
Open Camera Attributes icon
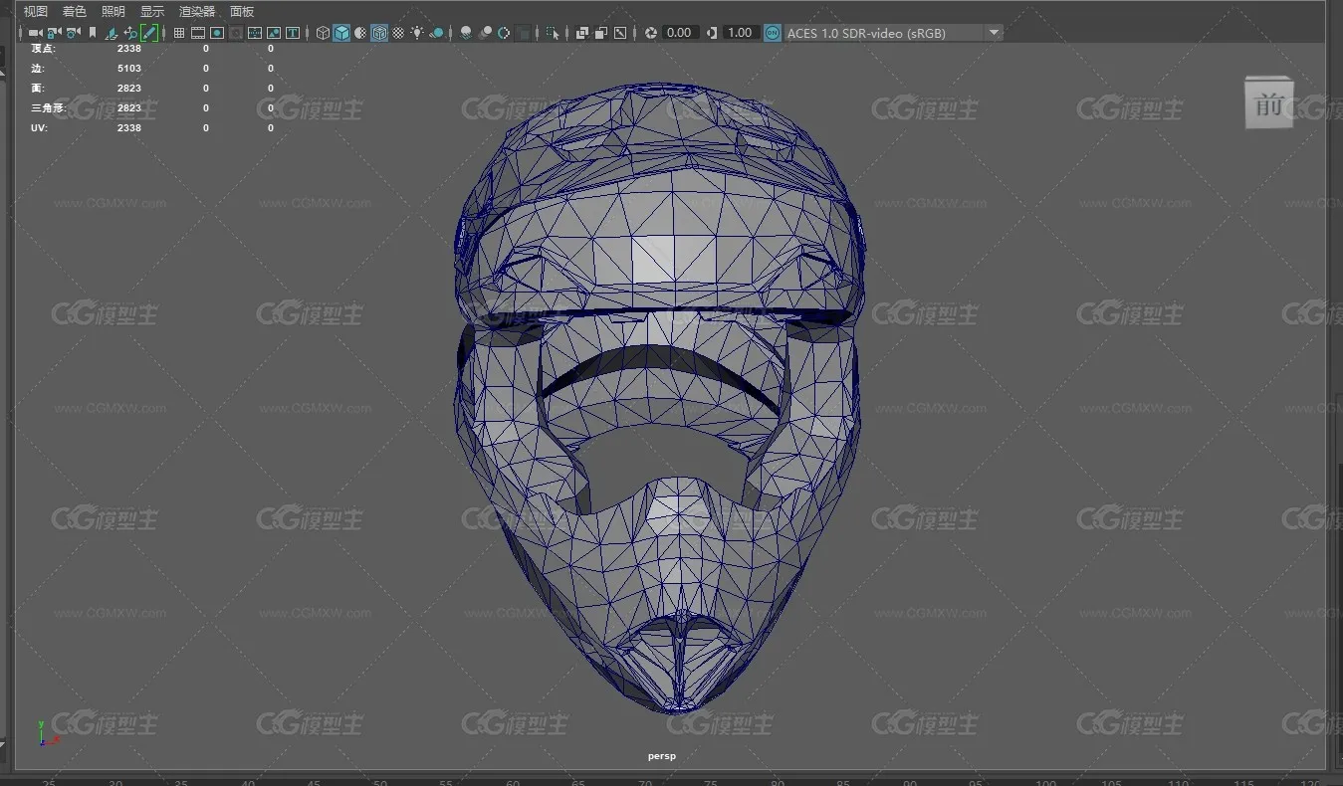coord(73,33)
